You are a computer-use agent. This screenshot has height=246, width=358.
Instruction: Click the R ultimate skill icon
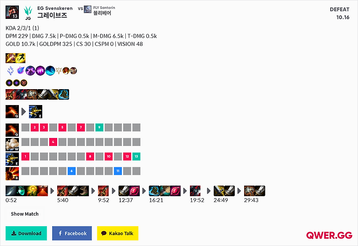[12, 173]
